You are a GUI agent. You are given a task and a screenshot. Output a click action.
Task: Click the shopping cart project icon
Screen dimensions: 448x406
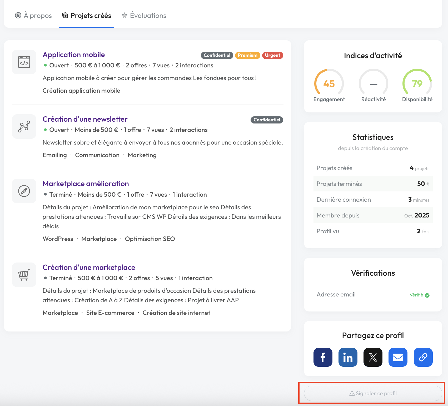coord(24,275)
